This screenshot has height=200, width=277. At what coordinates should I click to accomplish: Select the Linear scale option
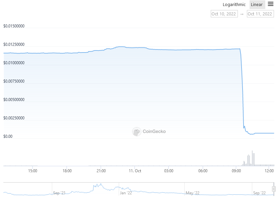[x=257, y=5]
